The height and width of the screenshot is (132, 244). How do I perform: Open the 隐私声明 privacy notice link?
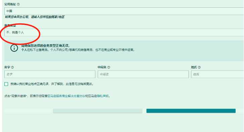(x=102, y=96)
